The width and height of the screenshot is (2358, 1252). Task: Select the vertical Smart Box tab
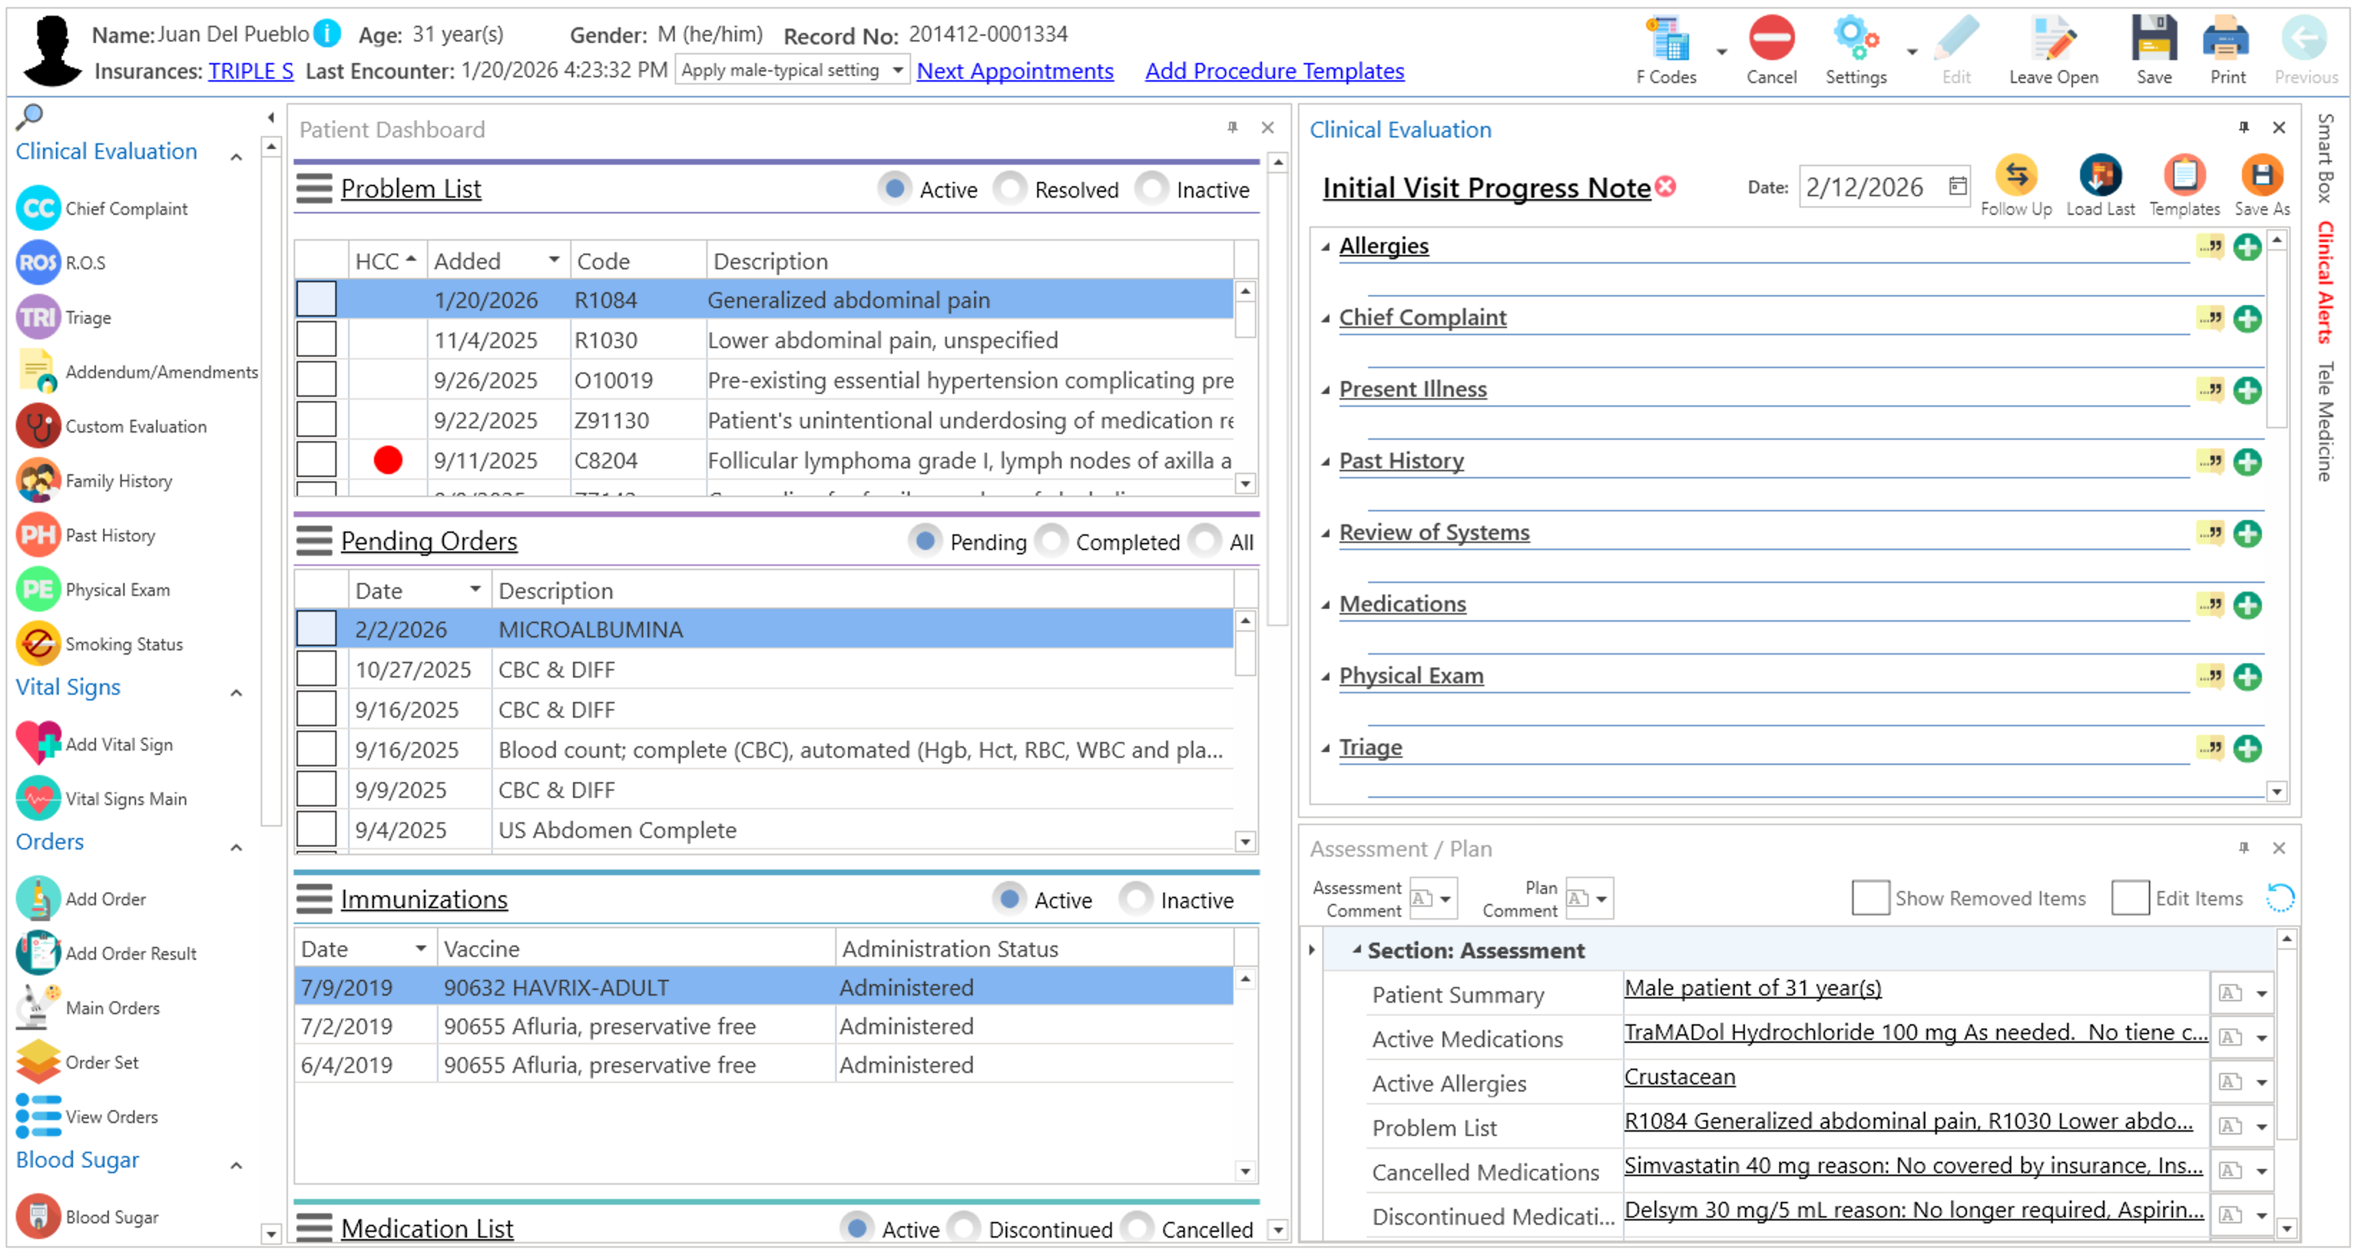pyautogui.click(x=2325, y=158)
